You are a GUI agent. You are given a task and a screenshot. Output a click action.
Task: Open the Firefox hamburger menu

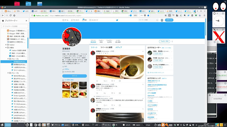pos(204,16)
